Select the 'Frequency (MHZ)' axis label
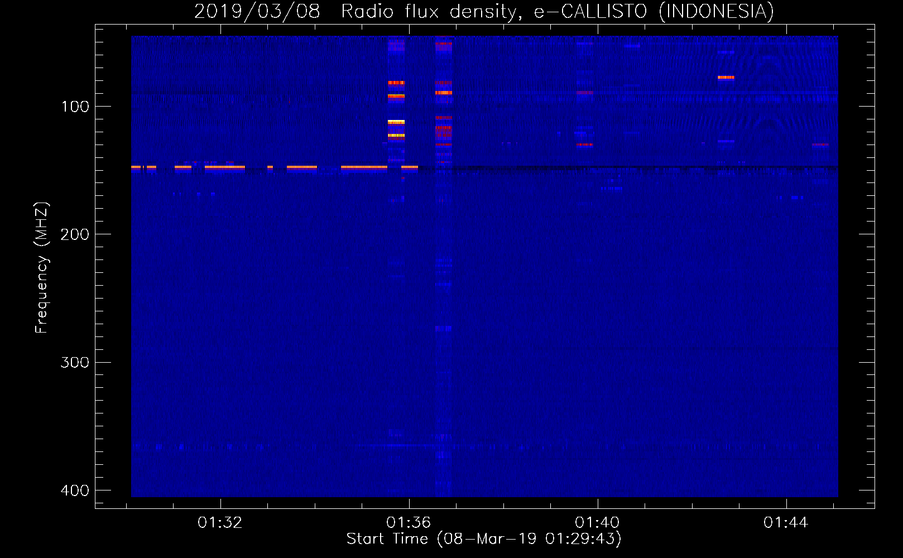Screen dimensions: 903x558 pyautogui.click(x=41, y=268)
